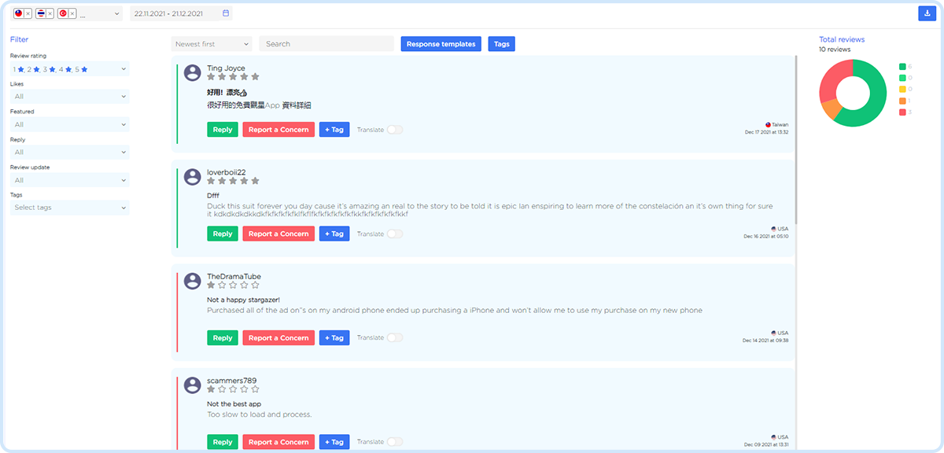Open Response templates
This screenshot has height=453, width=944.
point(441,44)
